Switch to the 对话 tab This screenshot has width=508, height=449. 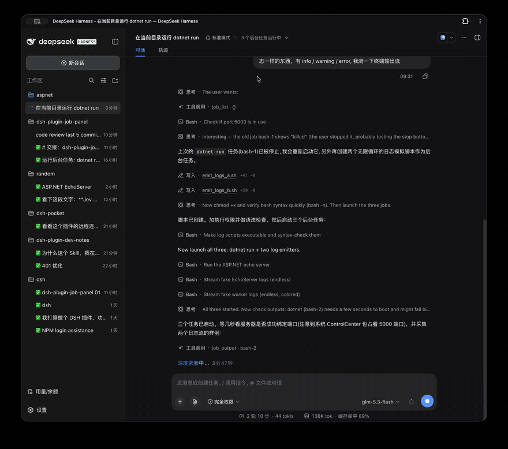pyautogui.click(x=140, y=50)
